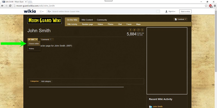Screen dimensions: 217x108
Task: Share page on Facebook icon
Action: click(x=130, y=30)
